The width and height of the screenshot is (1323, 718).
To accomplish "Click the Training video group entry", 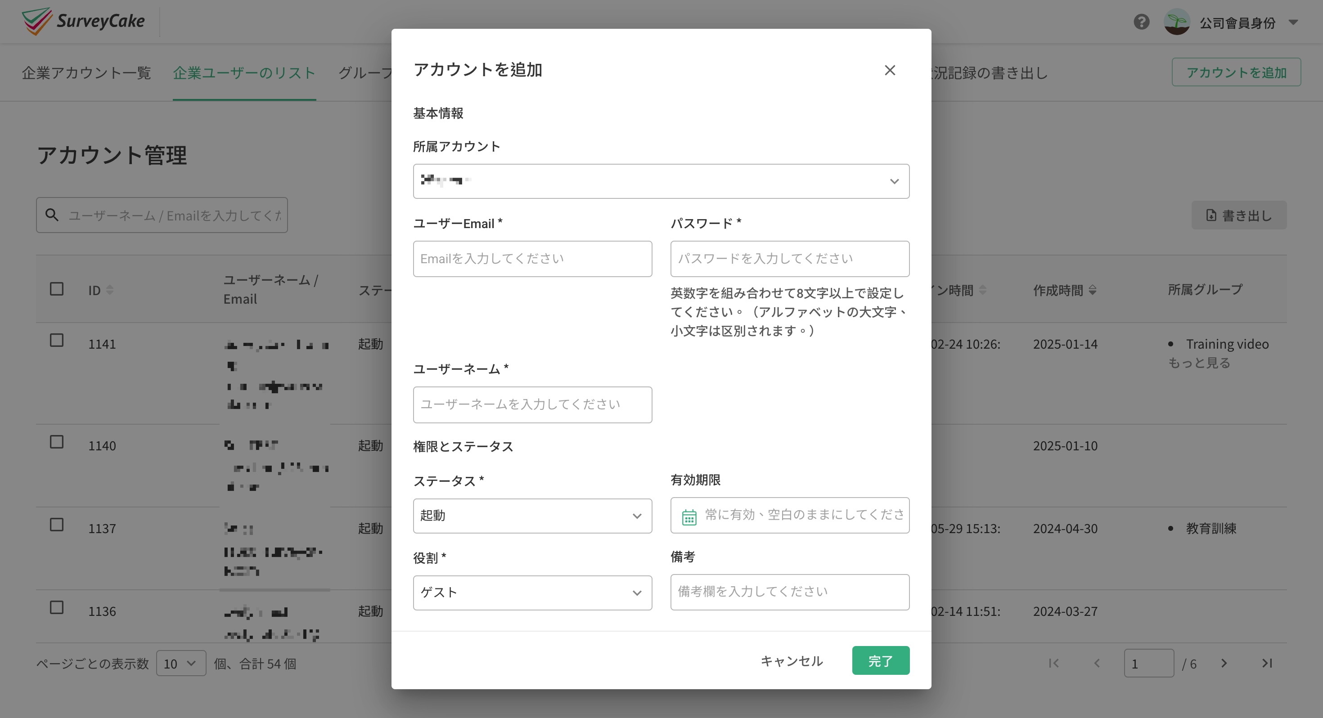I will point(1227,344).
